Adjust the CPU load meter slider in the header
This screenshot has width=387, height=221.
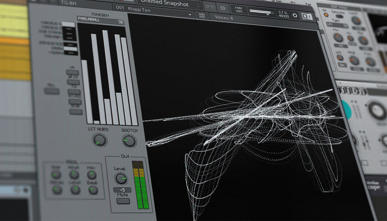(261, 12)
